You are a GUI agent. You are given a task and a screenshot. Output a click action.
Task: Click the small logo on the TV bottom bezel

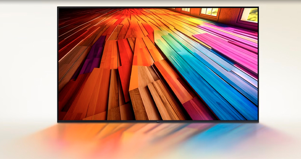pyautogui.click(x=158, y=121)
